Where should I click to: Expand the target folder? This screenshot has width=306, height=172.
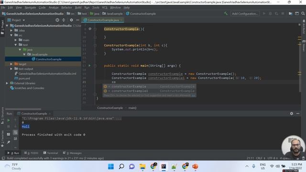11,64
